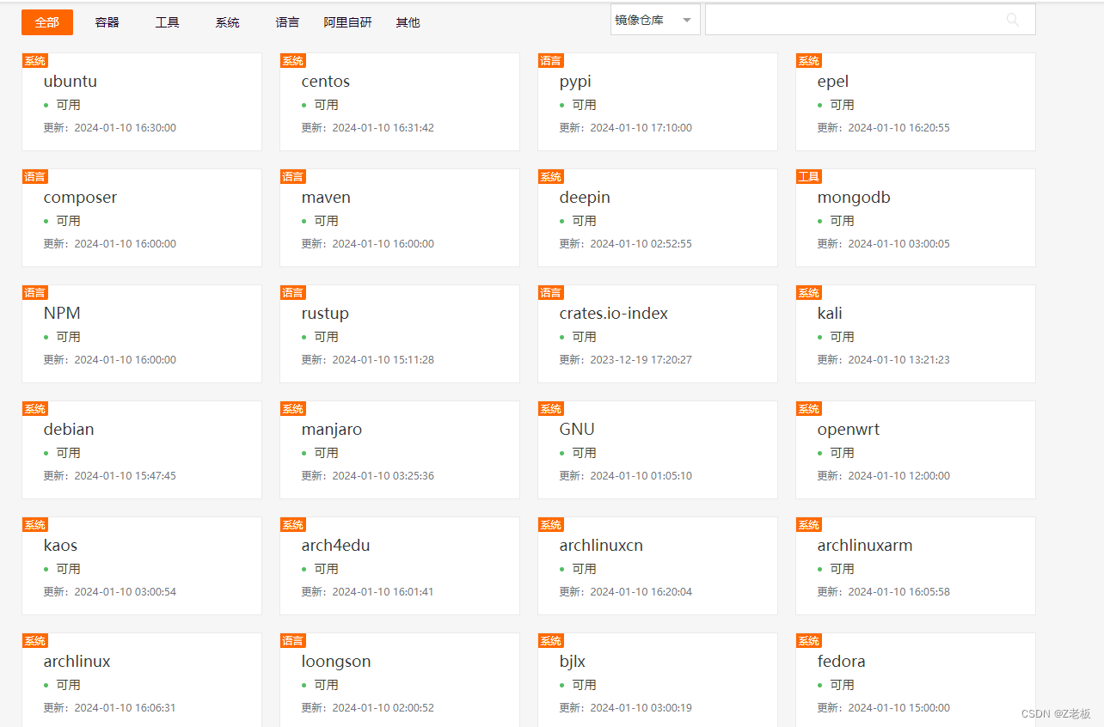Click the 系统 tag on archlinuxarm card
Viewport: 1104px width, 727px height.
click(x=809, y=524)
